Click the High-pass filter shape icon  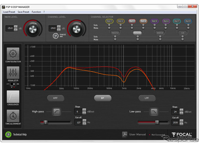pyautogui.click(x=57, y=112)
